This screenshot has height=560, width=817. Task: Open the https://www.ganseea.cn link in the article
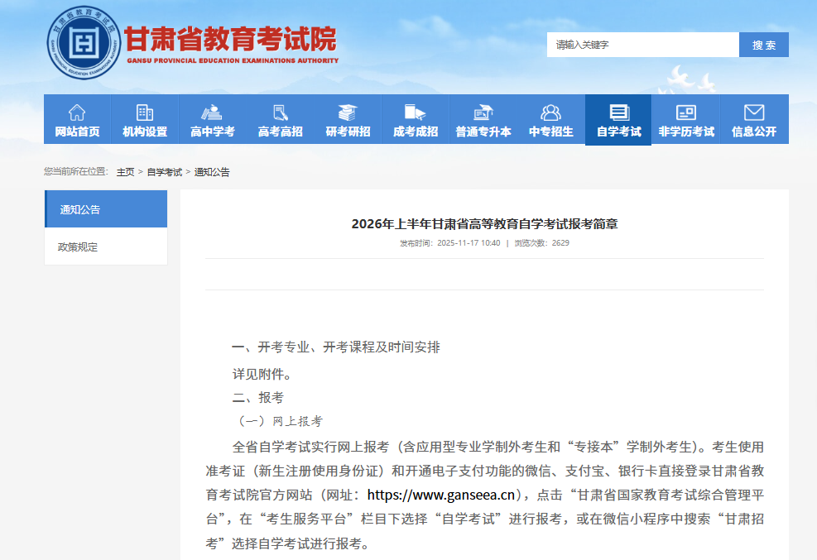point(442,495)
